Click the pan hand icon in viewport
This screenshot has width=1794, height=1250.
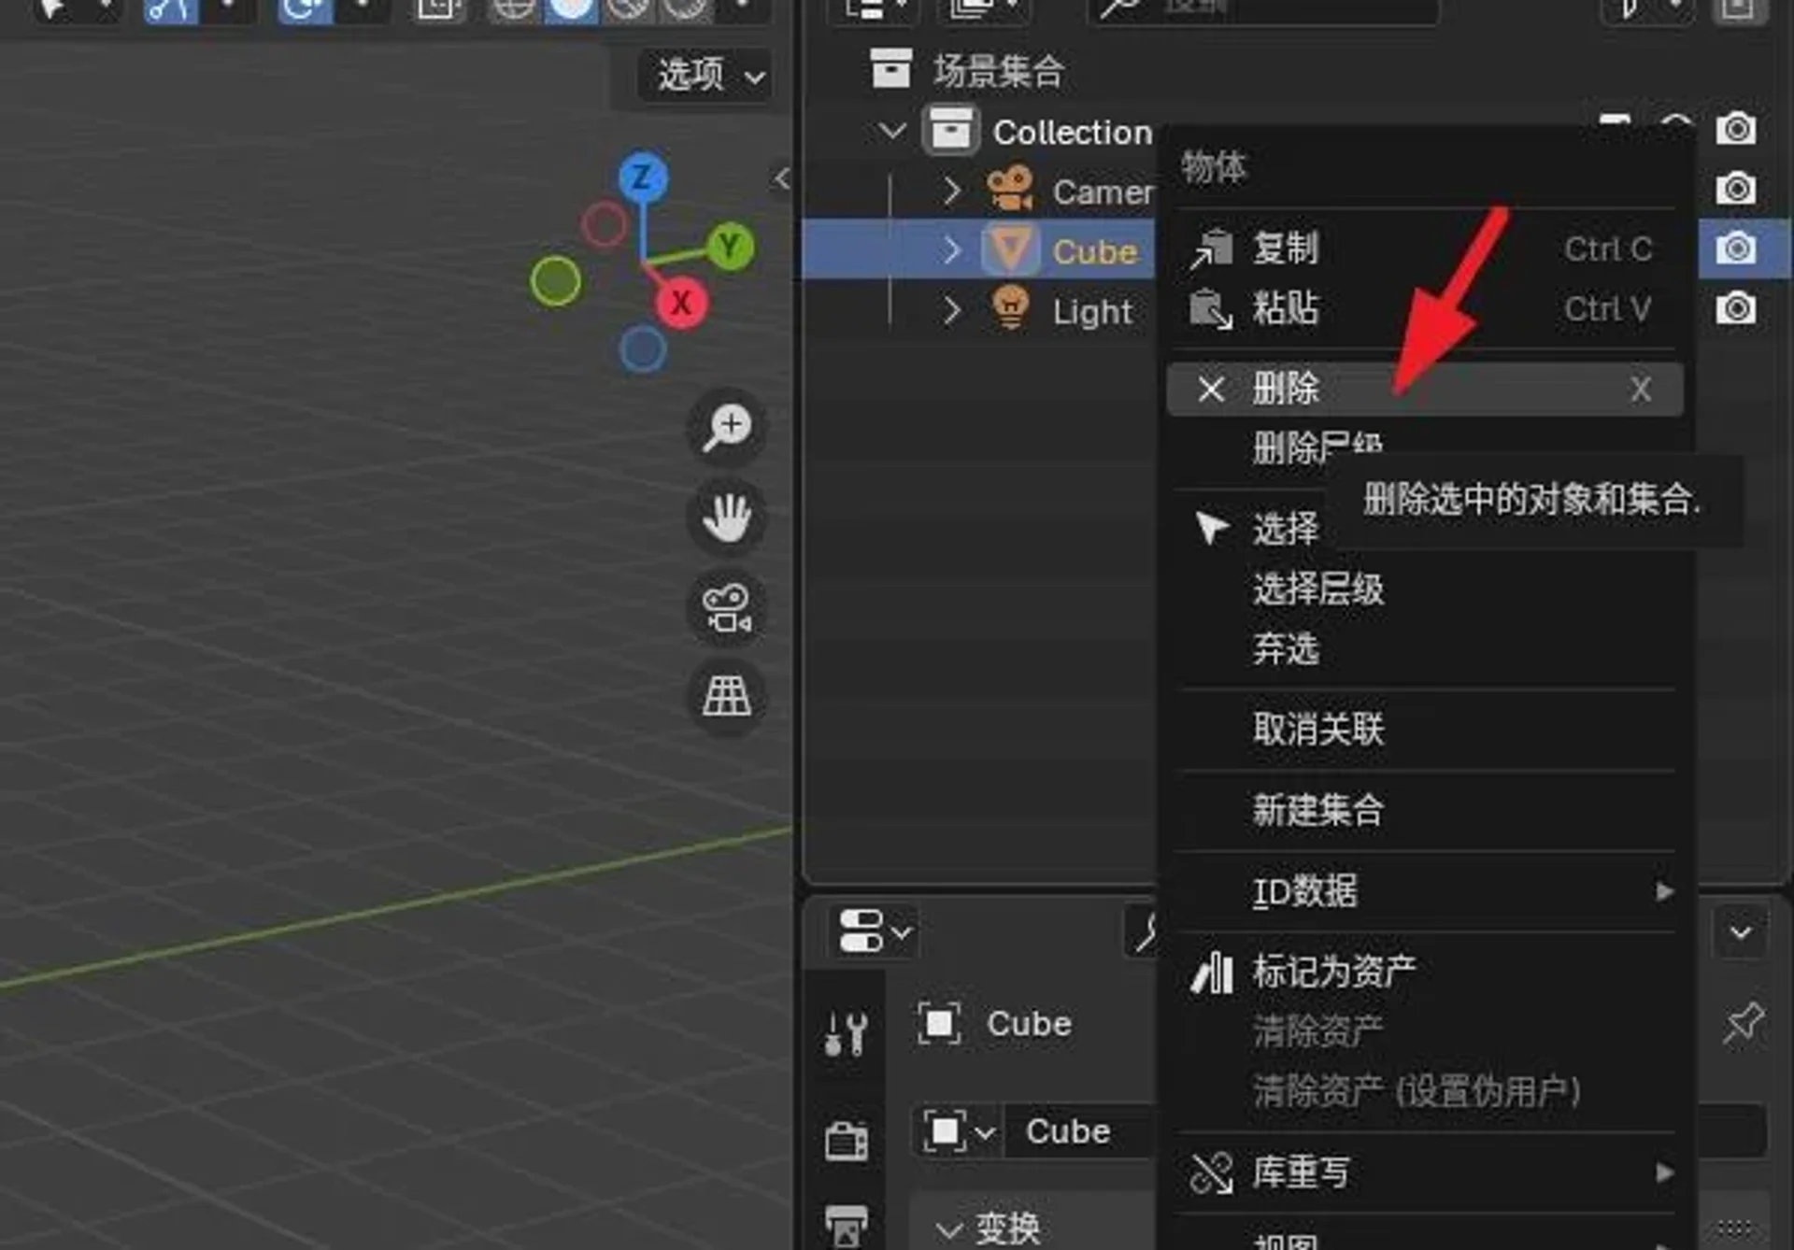click(727, 519)
